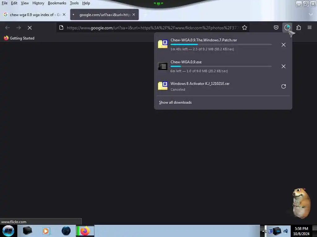Click the RAR icon of Windows 8 Activator
Screen dimensions: 317x237
point(163,86)
